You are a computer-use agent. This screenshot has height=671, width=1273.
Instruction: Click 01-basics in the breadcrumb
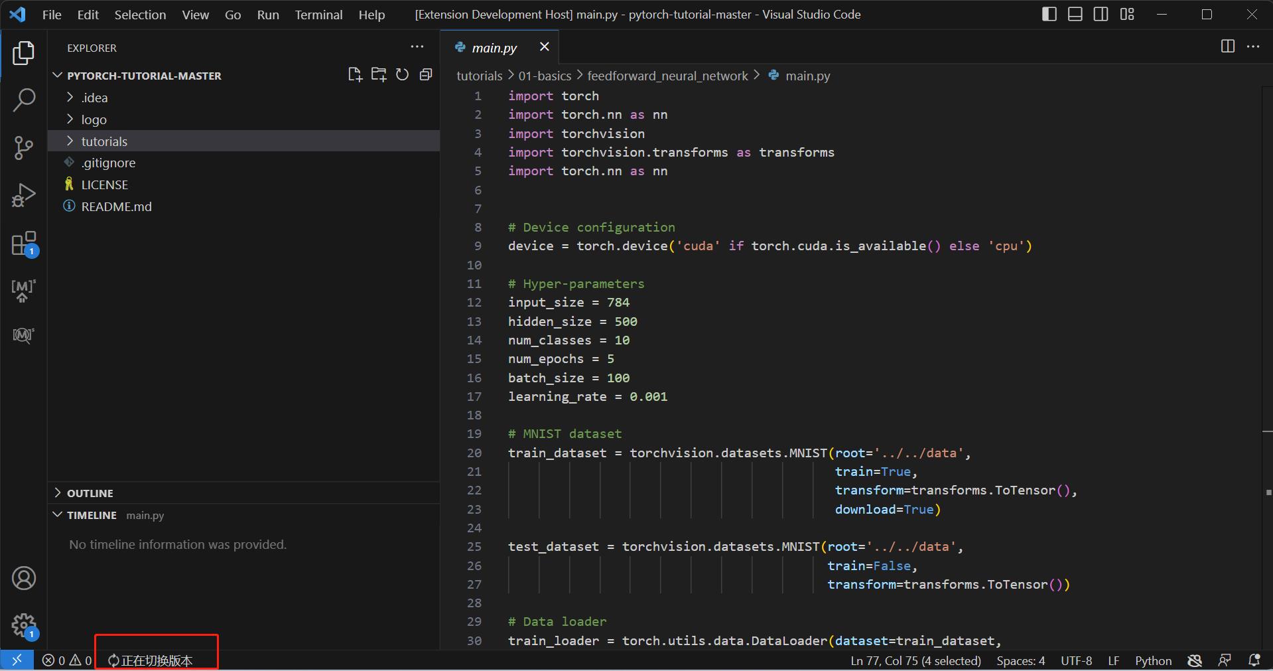[545, 76]
